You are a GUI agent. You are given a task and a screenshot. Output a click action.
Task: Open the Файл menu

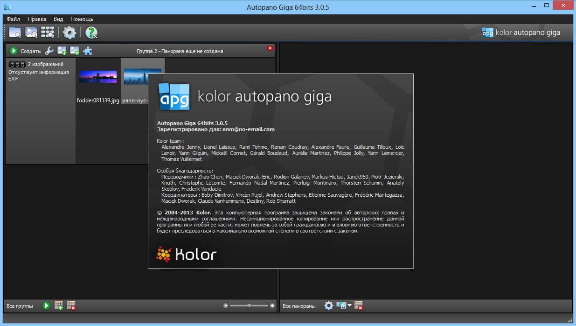tap(13, 19)
